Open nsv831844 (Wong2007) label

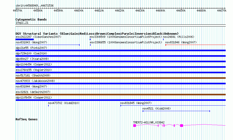31,86
